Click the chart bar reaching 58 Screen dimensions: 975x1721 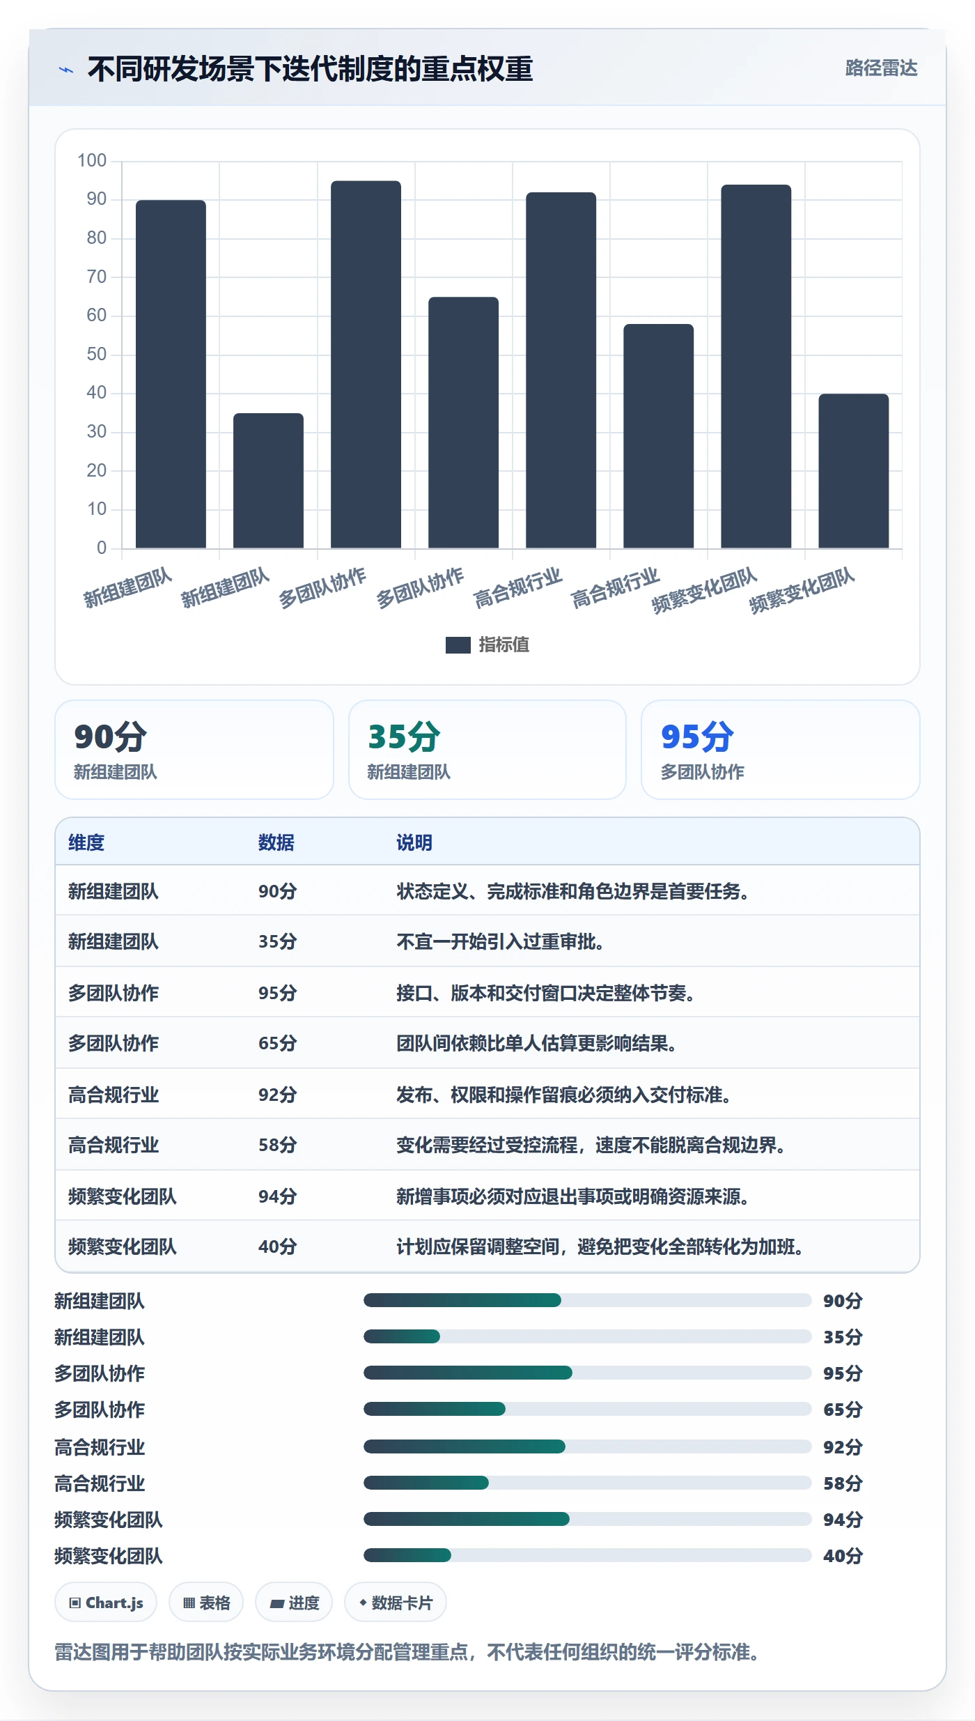(x=658, y=436)
